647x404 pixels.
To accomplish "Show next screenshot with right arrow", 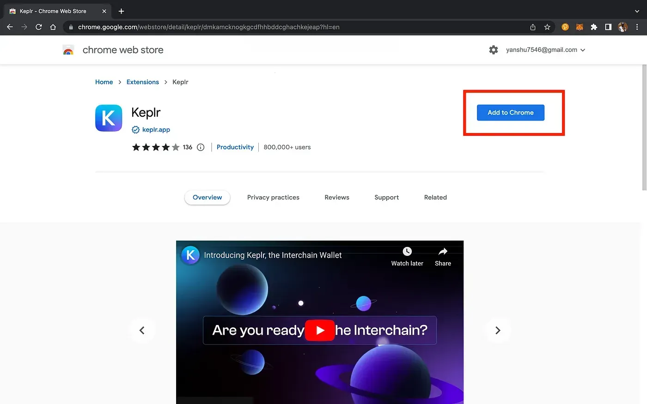I will coord(498,330).
